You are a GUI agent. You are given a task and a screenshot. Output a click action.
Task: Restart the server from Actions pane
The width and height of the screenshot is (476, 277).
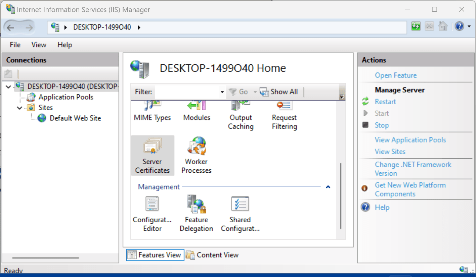click(x=385, y=101)
